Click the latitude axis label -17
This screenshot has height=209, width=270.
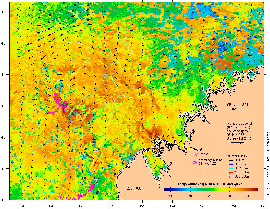(x=3, y=168)
